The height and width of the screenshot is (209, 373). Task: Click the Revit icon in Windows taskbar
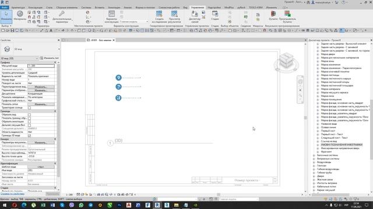tap(157, 205)
